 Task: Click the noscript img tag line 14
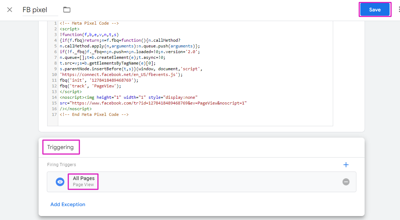tap(129, 97)
